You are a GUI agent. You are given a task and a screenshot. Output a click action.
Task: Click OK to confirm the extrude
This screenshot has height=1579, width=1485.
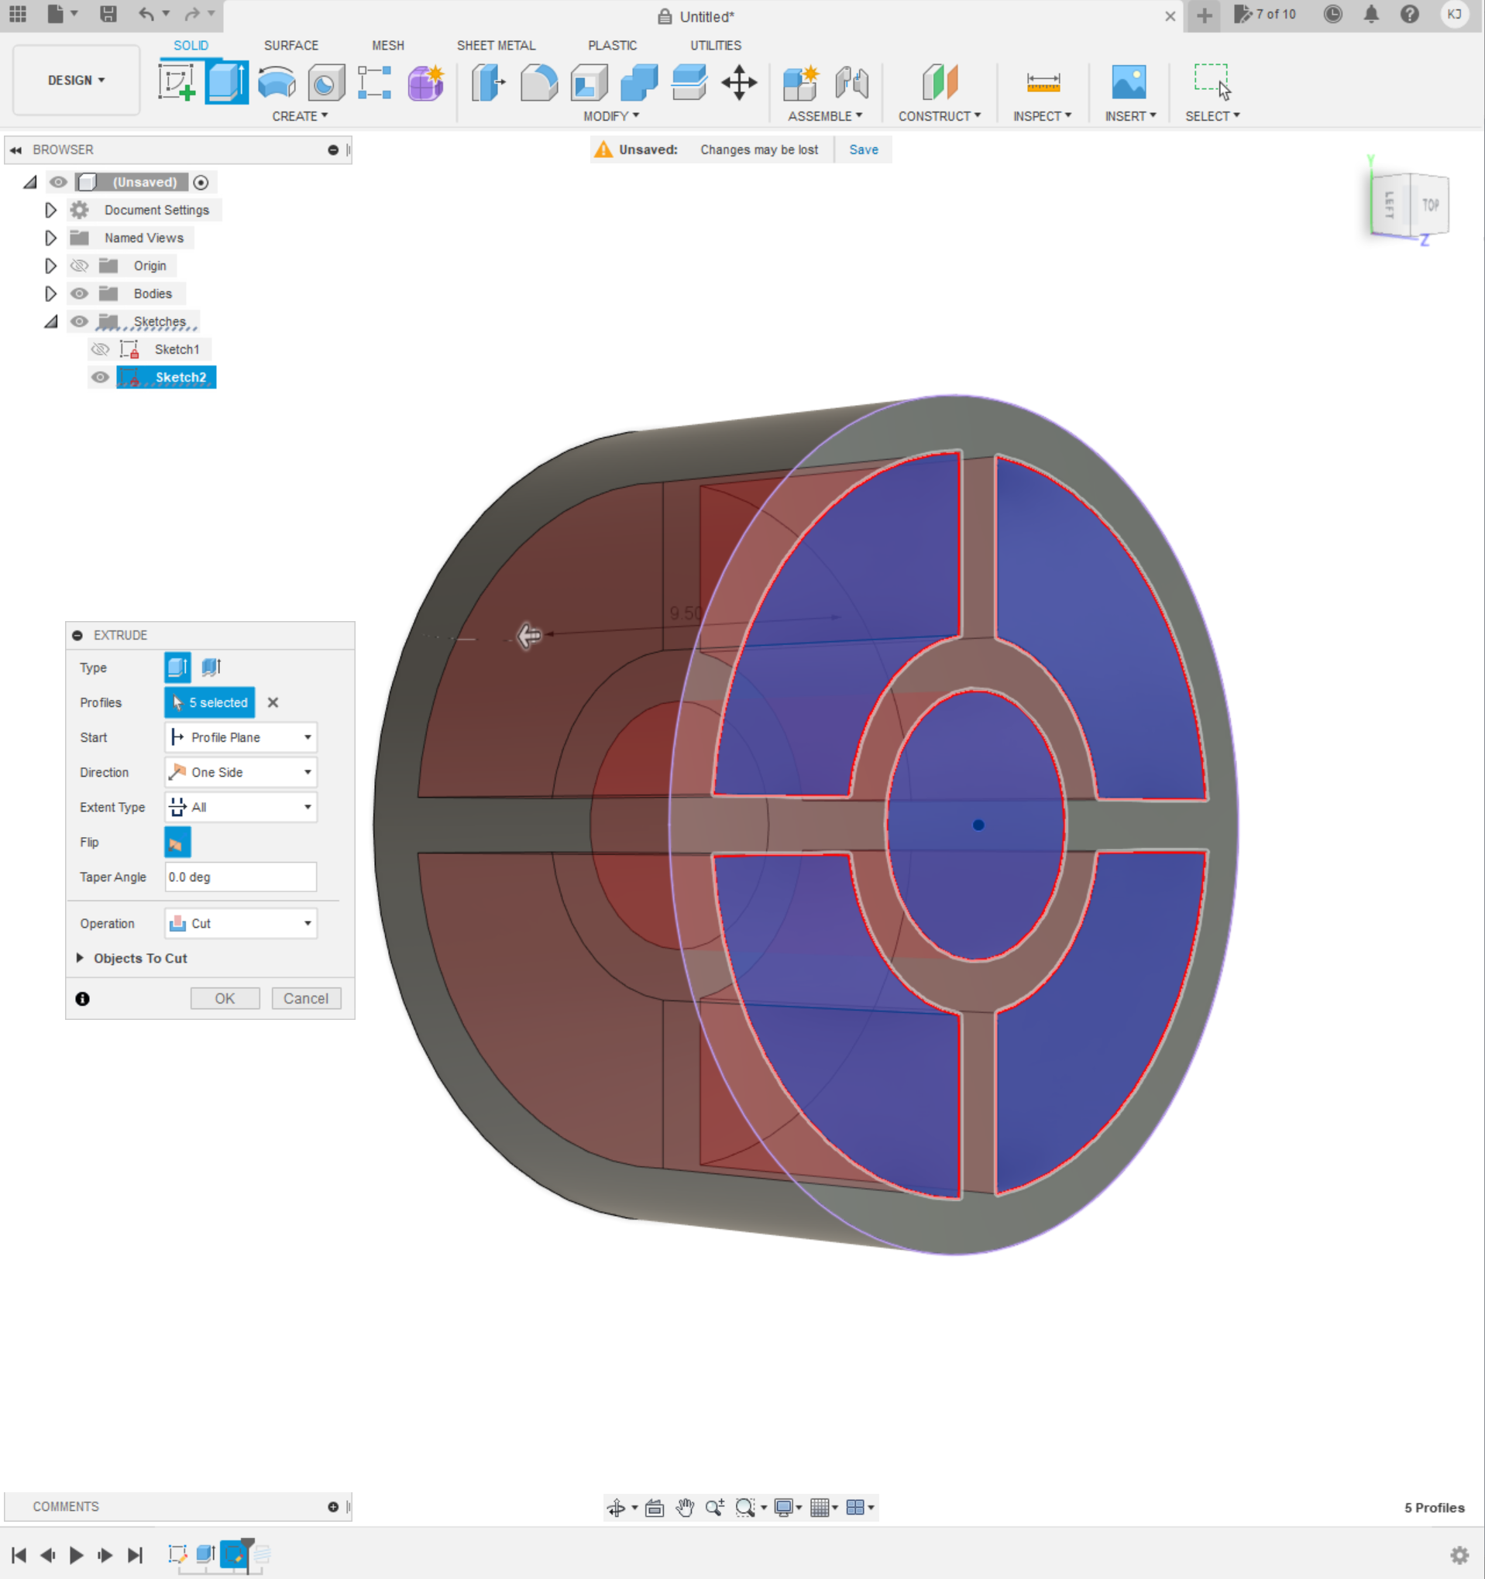[225, 998]
